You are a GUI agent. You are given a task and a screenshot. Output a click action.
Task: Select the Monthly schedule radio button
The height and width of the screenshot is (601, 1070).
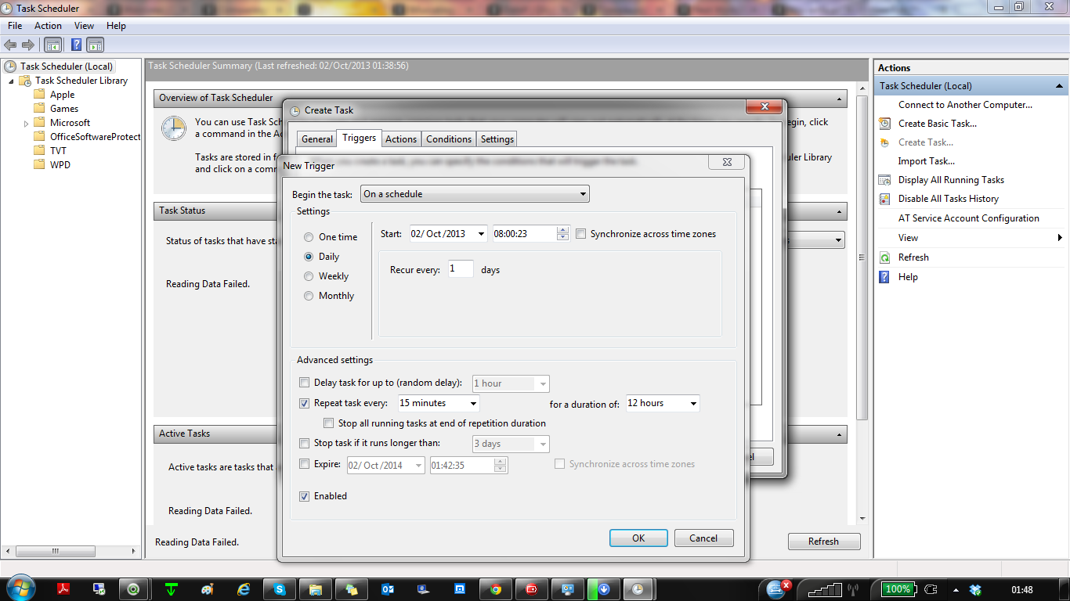309,296
